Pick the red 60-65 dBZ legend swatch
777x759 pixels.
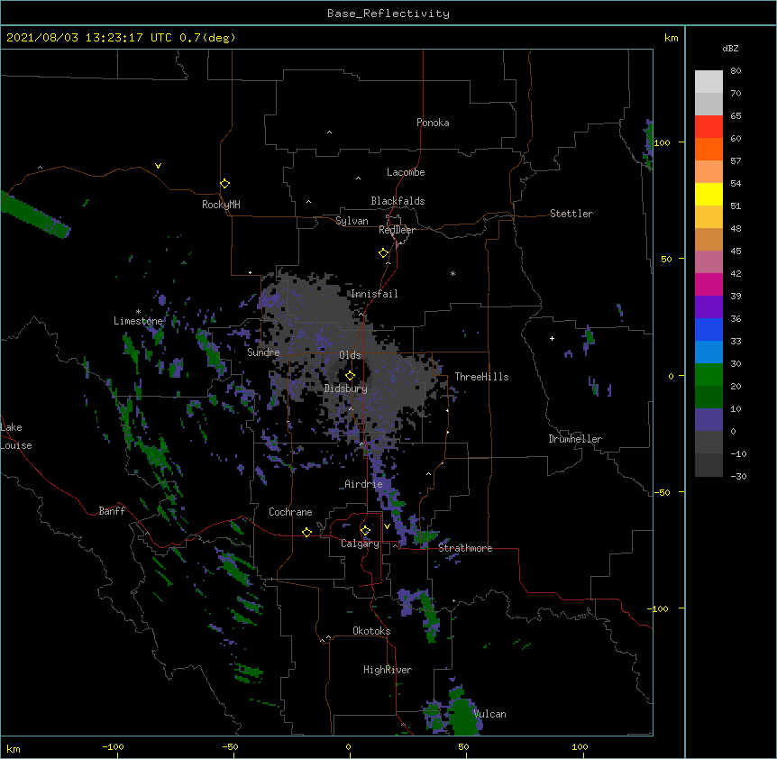pos(708,127)
